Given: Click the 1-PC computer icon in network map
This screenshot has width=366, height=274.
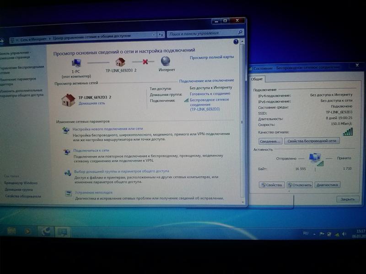Looking at the screenshot, I should pyautogui.click(x=76, y=63).
